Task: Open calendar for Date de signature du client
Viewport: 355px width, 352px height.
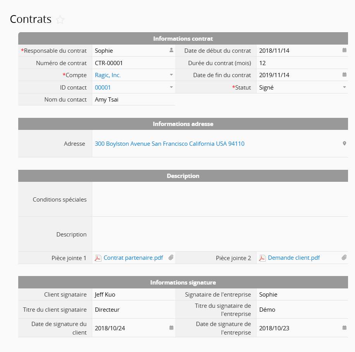Action: click(171, 328)
